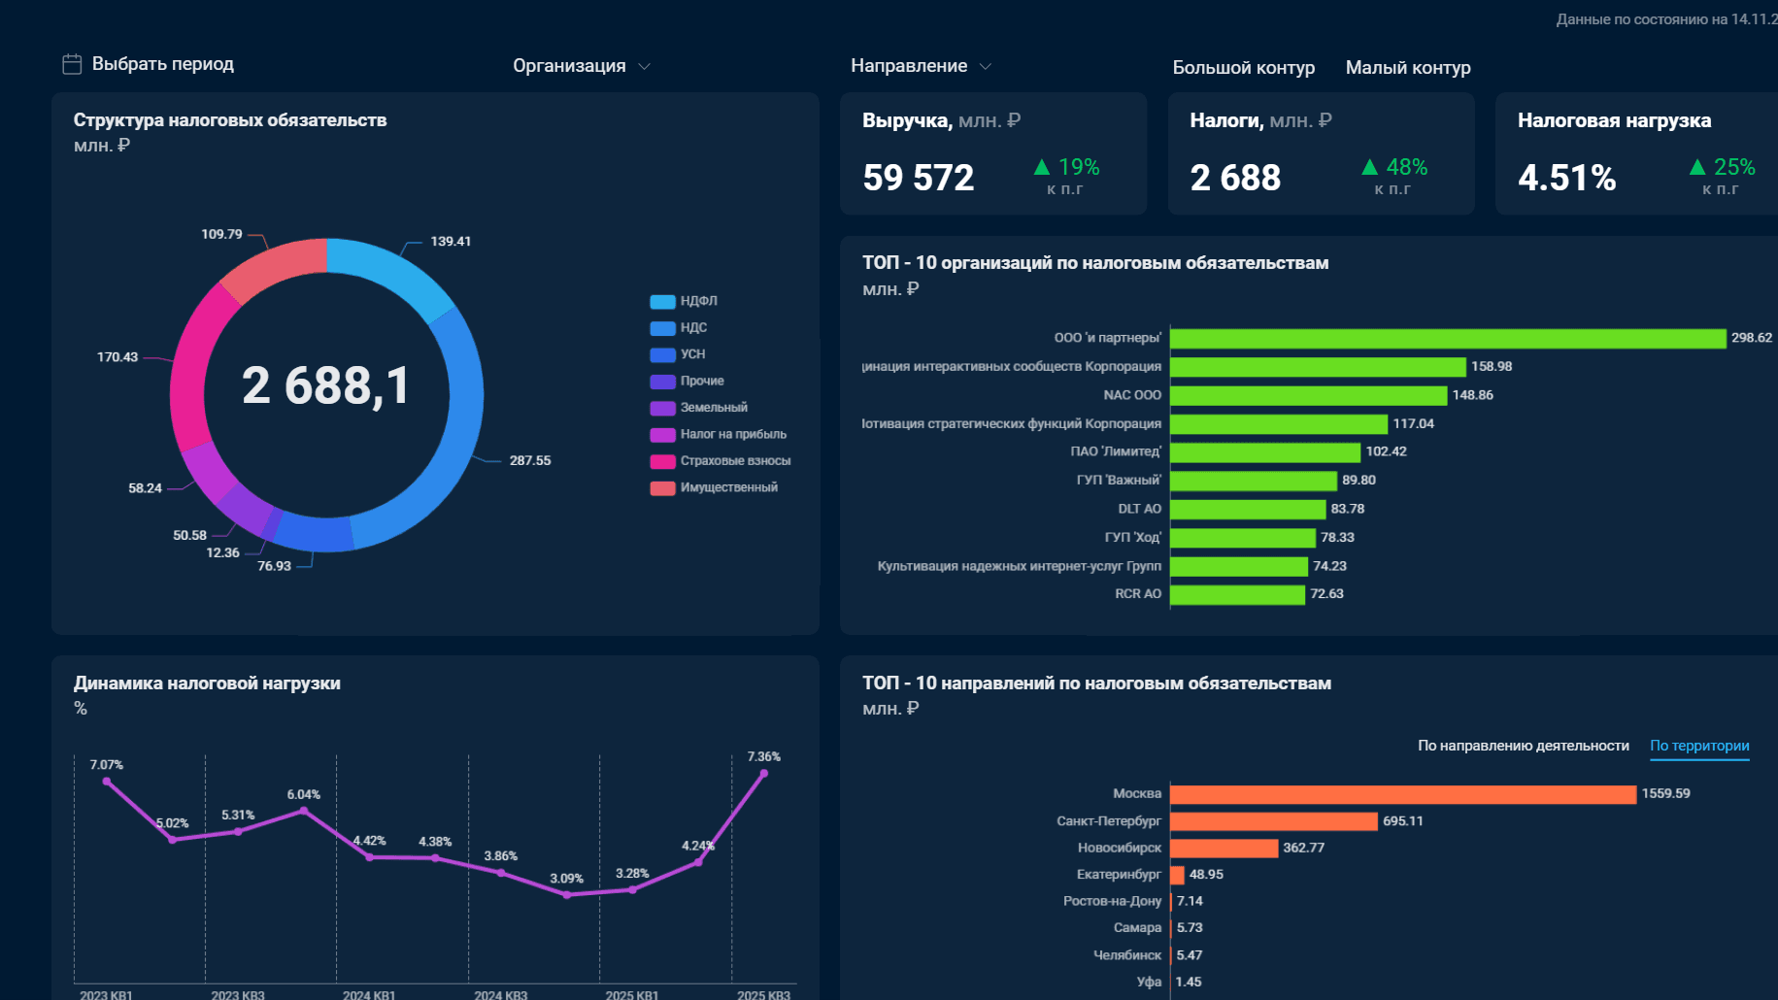Expand the Направление dropdown
1778x1000 pixels.
pyautogui.click(x=921, y=66)
